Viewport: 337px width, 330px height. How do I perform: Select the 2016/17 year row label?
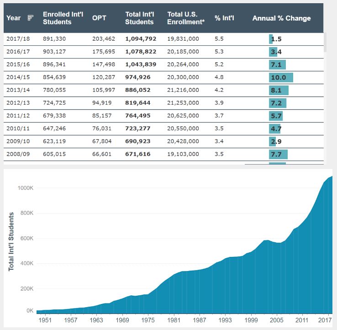(x=18, y=52)
